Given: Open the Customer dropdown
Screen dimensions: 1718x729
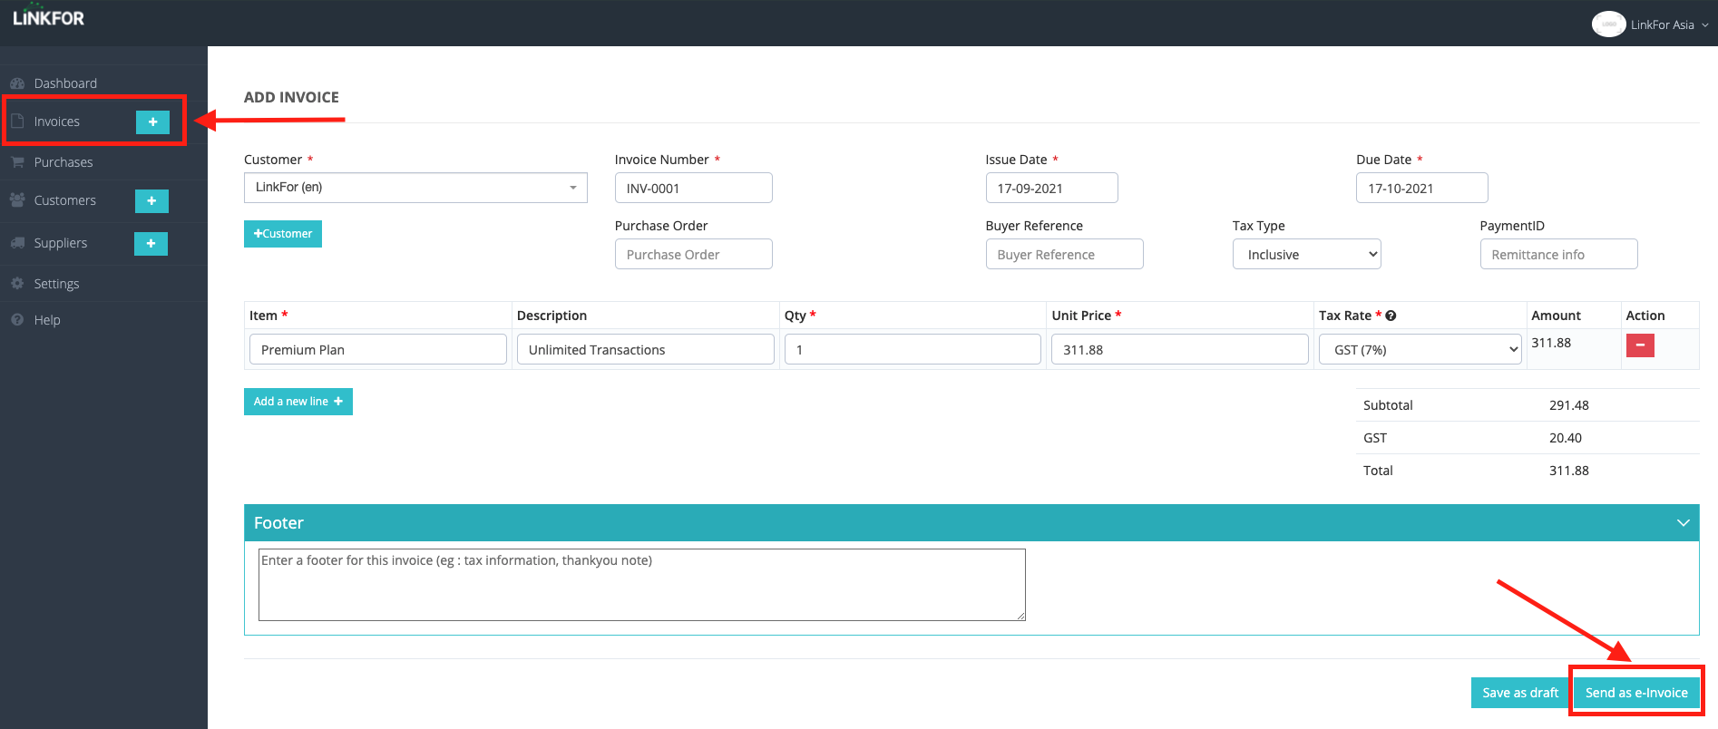Looking at the screenshot, I should pyautogui.click(x=415, y=188).
